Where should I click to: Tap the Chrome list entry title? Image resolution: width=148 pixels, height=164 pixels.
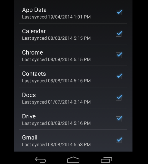(x=32, y=52)
